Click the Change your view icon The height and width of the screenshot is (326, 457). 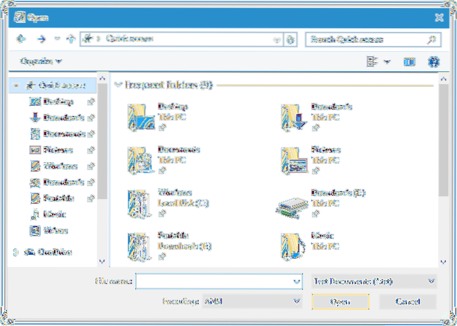tap(372, 62)
